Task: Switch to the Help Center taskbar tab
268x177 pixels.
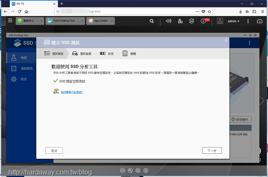Action: 30,21
